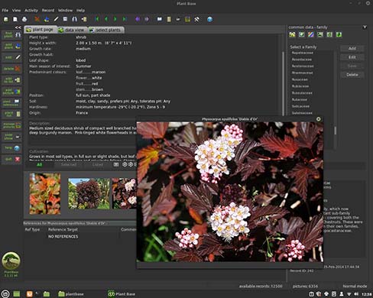Viewport: 373px width, 298px height.
Task: Click the edit sidebar button with the pencil
Action: click(12, 57)
